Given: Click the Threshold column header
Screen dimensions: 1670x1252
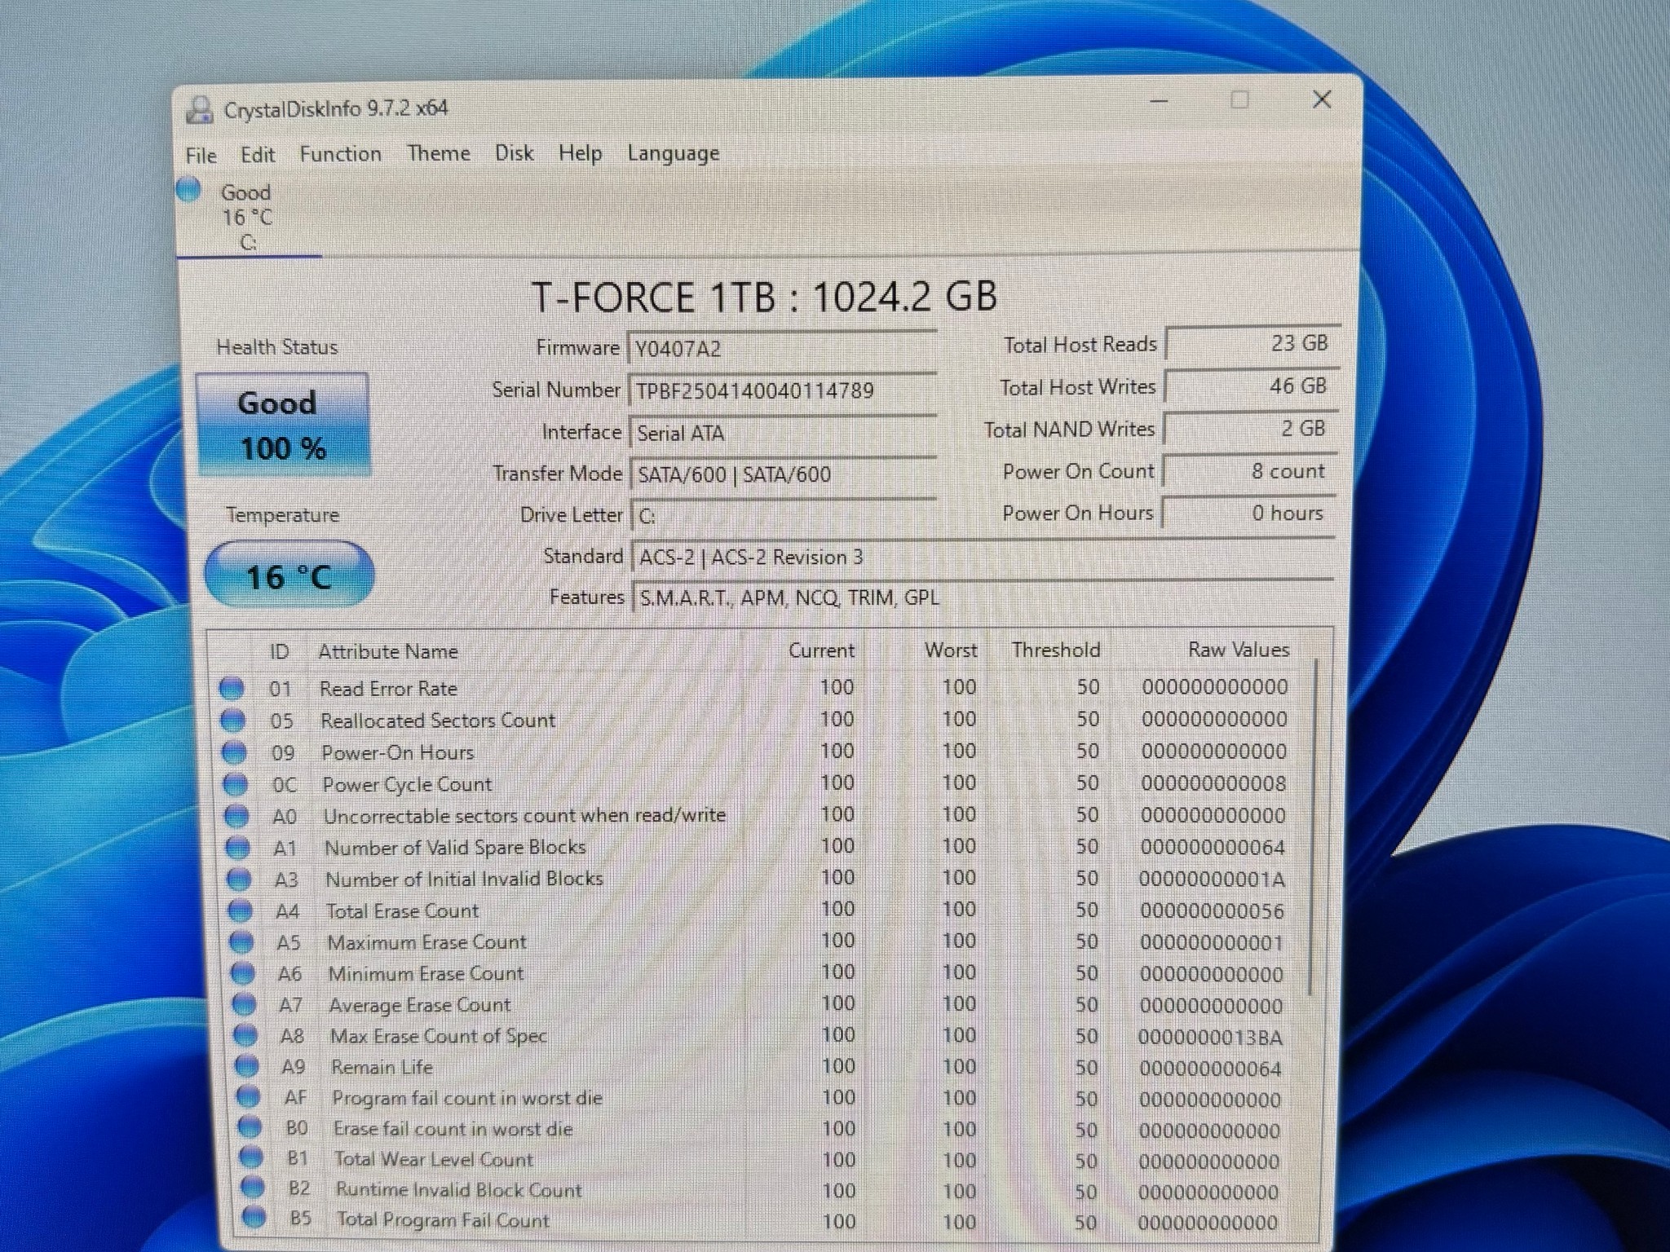Looking at the screenshot, I should (1056, 650).
